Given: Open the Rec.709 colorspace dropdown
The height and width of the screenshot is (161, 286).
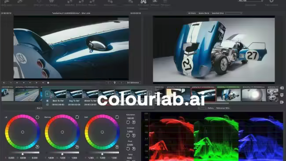Looking at the screenshot, I should [251, 1].
